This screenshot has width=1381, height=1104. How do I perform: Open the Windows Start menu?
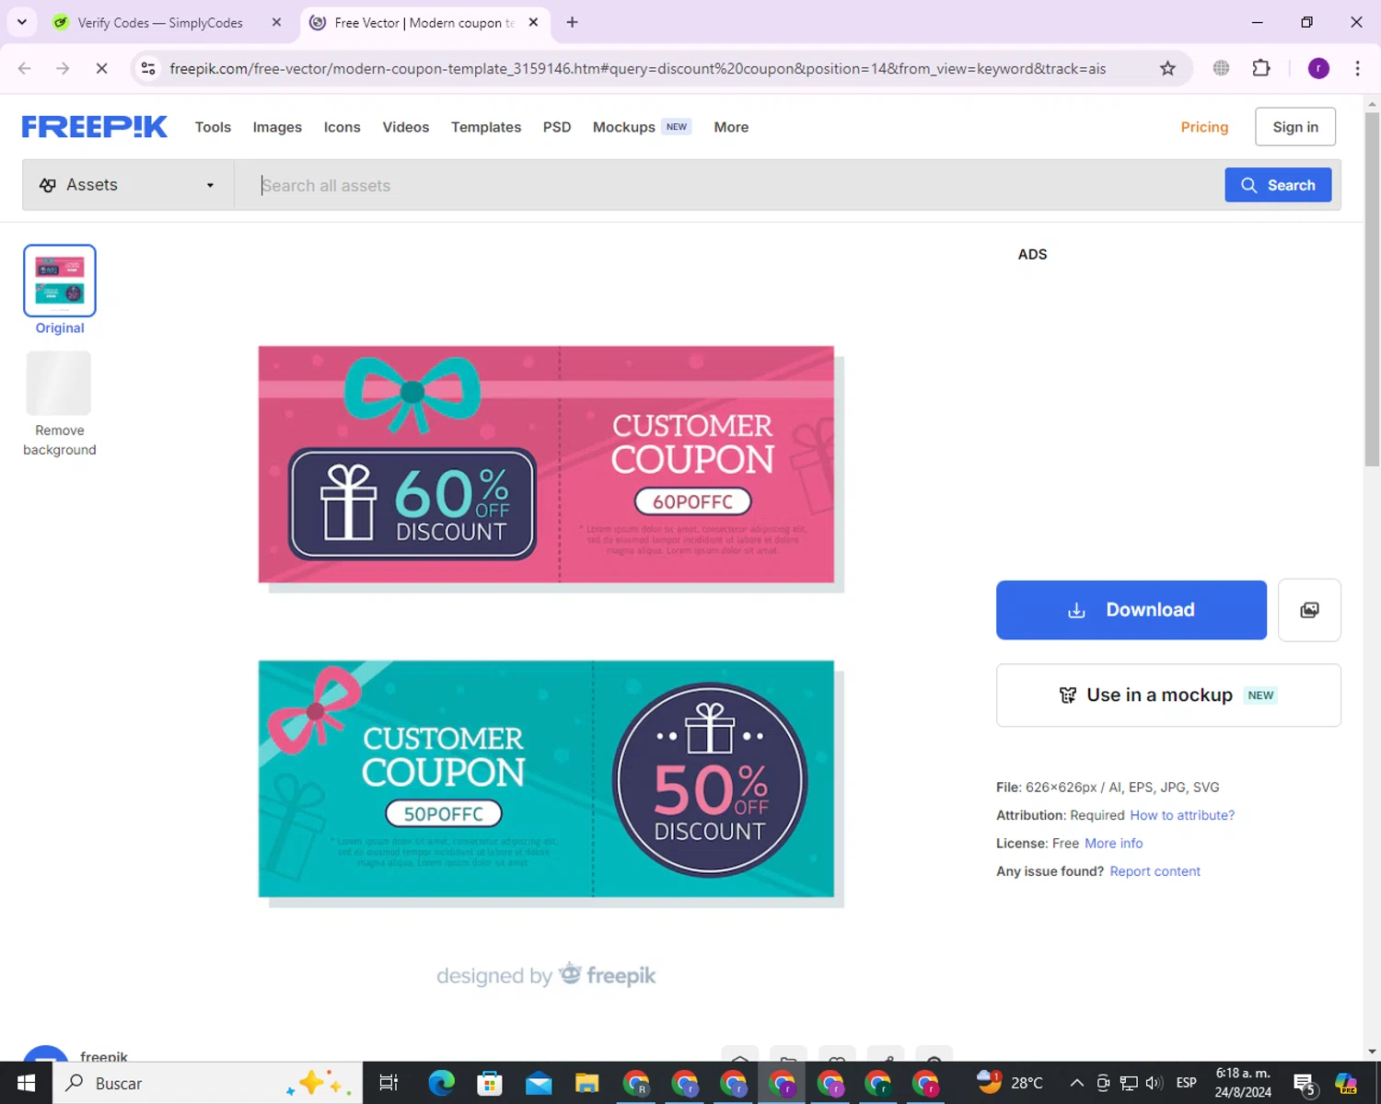click(x=26, y=1083)
